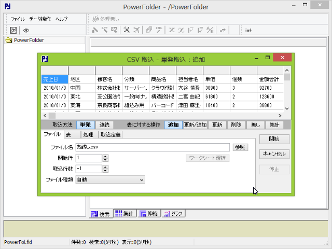Select 更新 table operation toggle
This screenshot has height=249, width=332.
217,125
